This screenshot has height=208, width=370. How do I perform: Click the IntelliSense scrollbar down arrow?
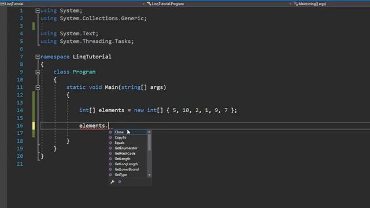[x=149, y=175]
